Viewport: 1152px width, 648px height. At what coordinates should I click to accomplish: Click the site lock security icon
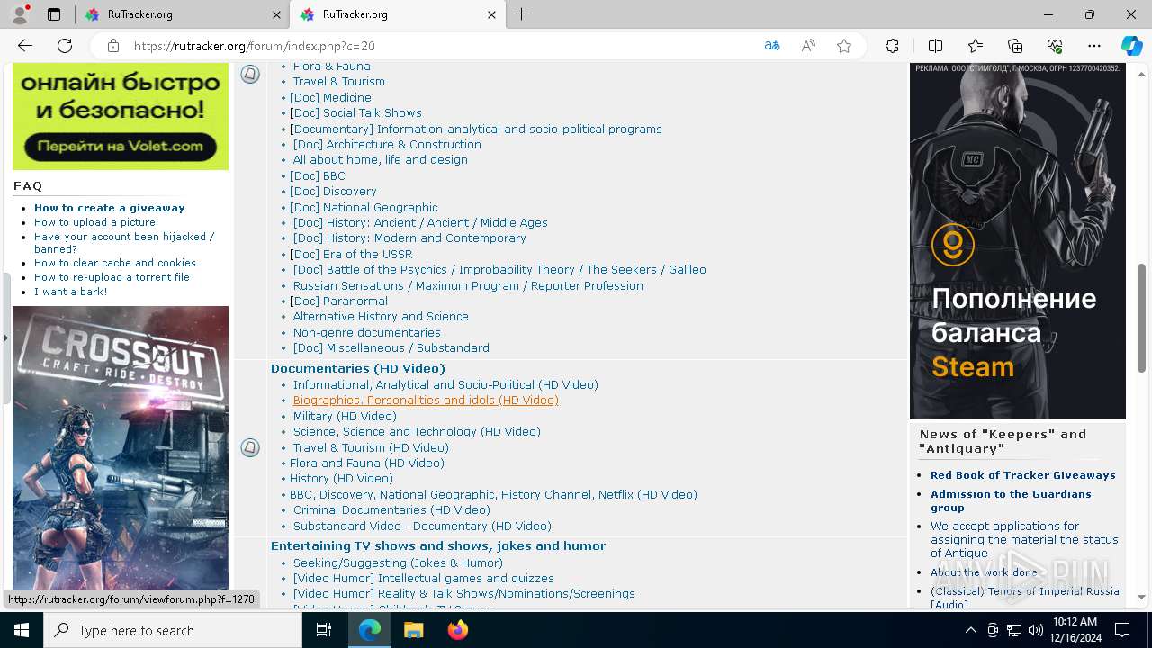click(112, 46)
